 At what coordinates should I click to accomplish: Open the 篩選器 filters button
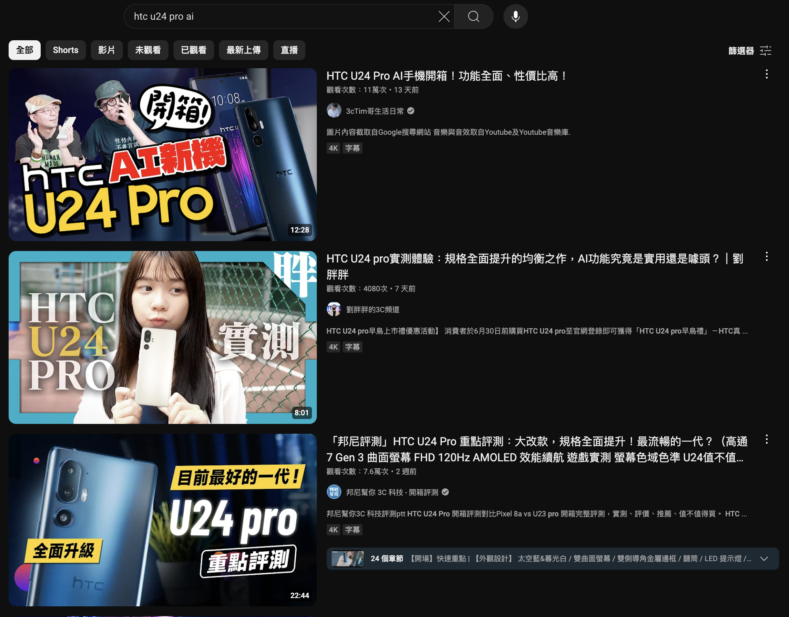click(x=750, y=51)
